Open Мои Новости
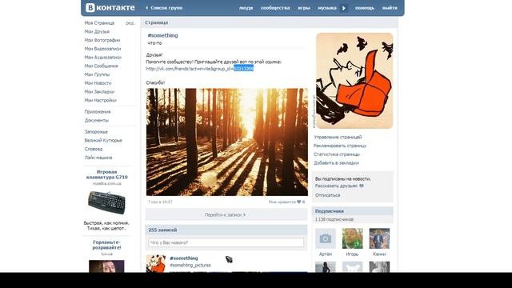The height and width of the screenshot is (288, 512). click(x=98, y=83)
